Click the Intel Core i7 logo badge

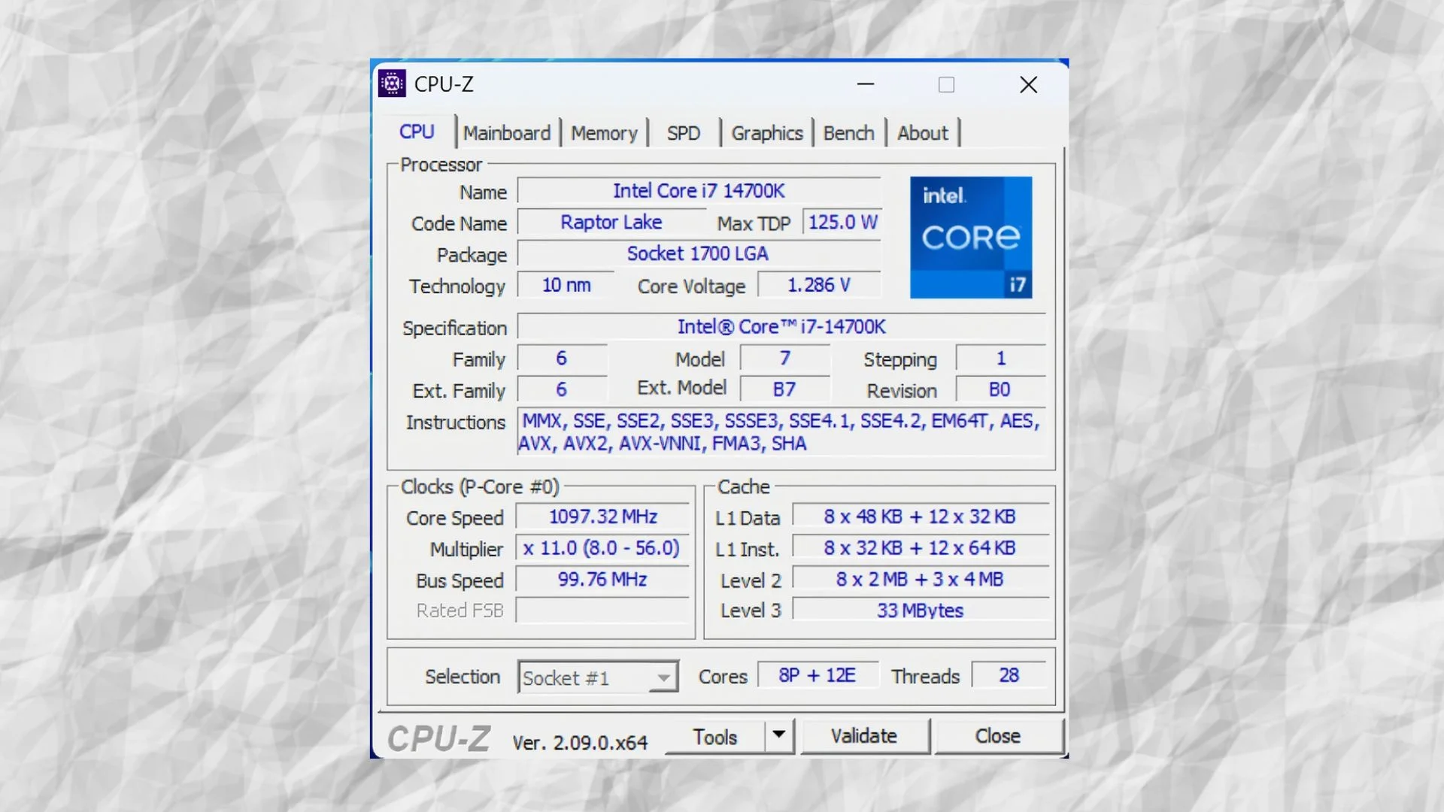coord(971,238)
